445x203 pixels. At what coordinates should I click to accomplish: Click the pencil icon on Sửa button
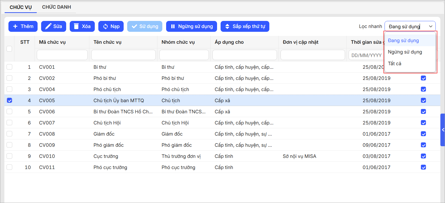[48, 26]
